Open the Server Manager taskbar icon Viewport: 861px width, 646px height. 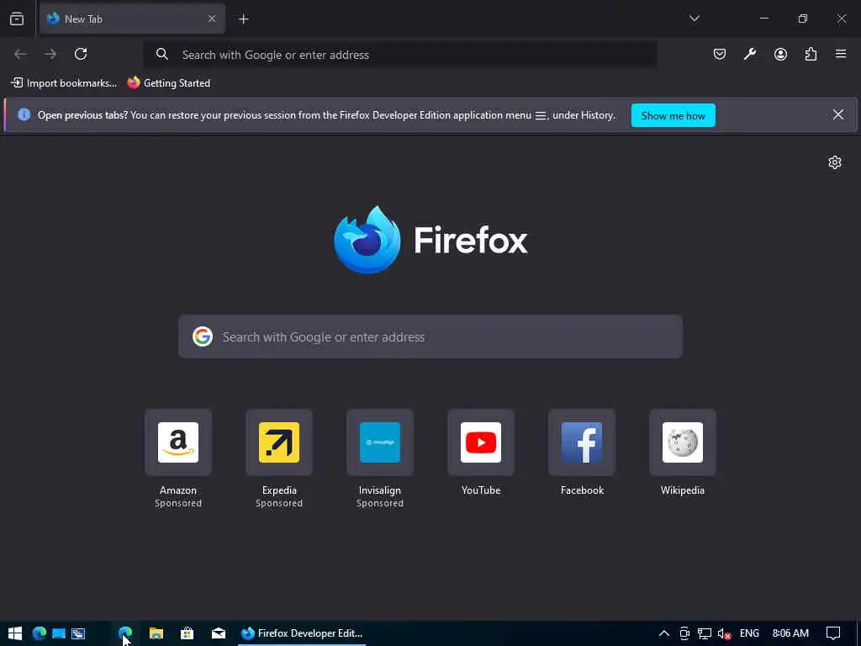coord(78,633)
